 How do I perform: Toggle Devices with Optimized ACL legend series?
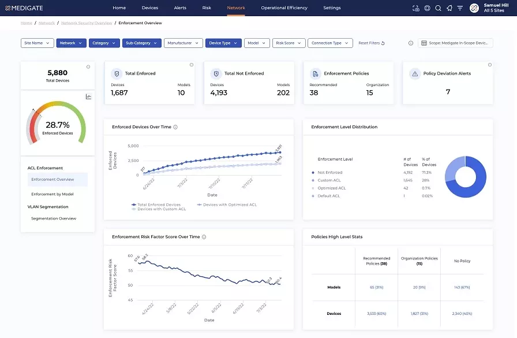tap(227, 205)
